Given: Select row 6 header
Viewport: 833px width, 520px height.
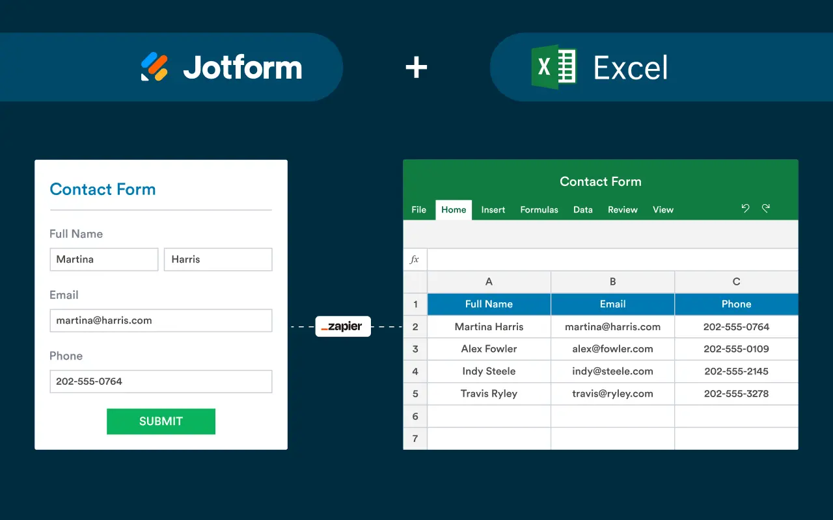Looking at the screenshot, I should pyautogui.click(x=415, y=416).
